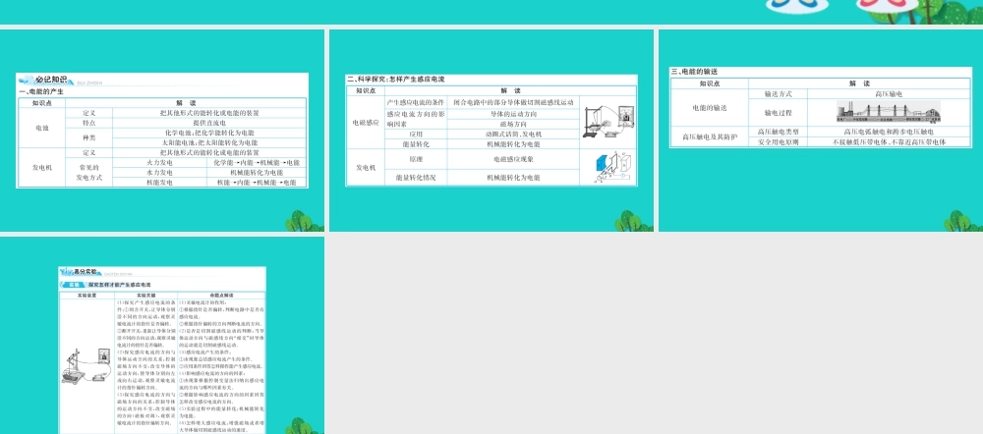Click the 电池 cell in the first table
The image size is (983, 434).
click(x=41, y=128)
